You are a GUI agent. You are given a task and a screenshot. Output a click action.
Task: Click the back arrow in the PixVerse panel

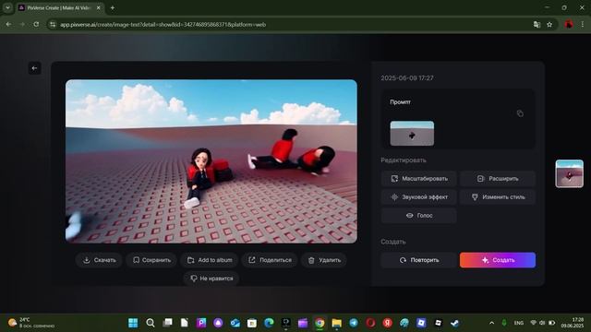[x=34, y=68]
